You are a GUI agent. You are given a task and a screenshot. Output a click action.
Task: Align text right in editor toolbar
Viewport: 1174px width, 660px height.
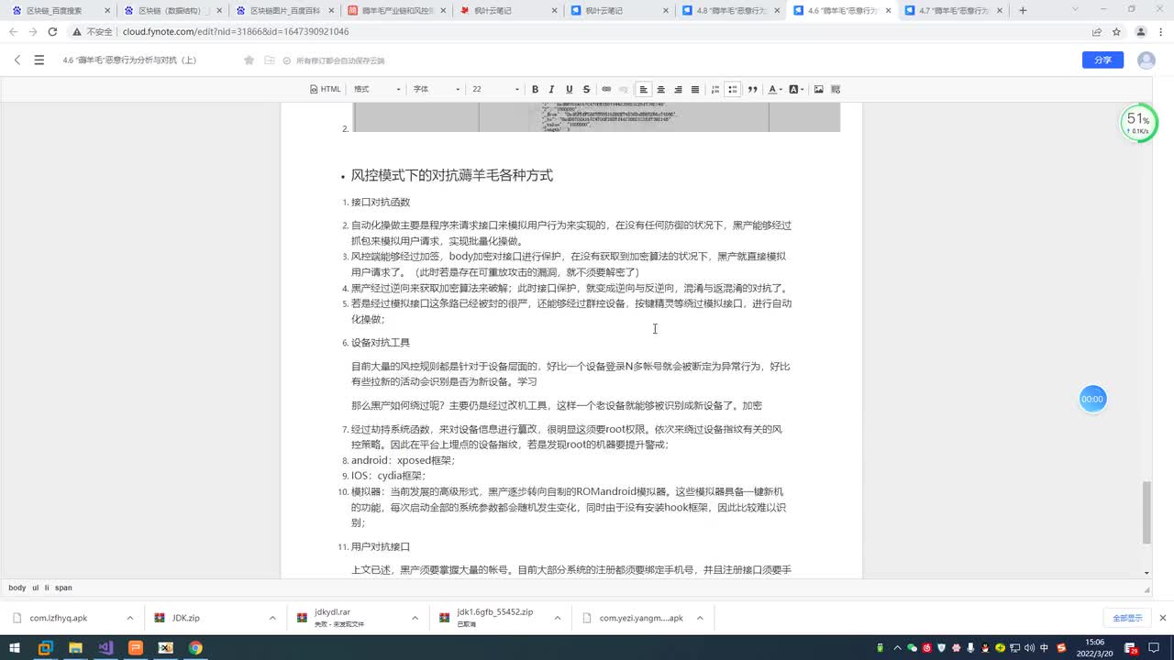pyautogui.click(x=678, y=89)
